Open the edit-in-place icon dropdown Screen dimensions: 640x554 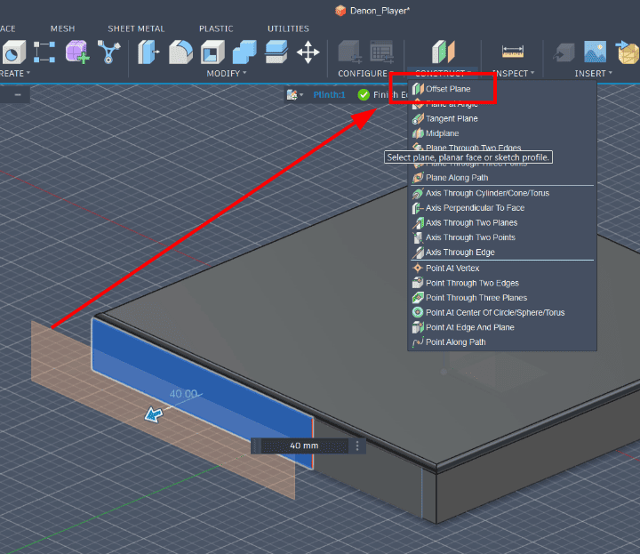(295, 95)
